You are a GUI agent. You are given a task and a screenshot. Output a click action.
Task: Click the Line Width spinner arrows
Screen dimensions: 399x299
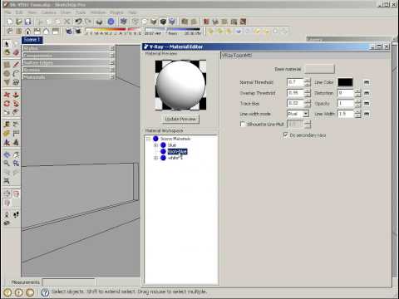tap(357, 114)
